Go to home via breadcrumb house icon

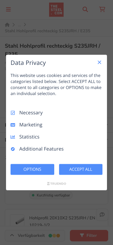pos(7,25)
